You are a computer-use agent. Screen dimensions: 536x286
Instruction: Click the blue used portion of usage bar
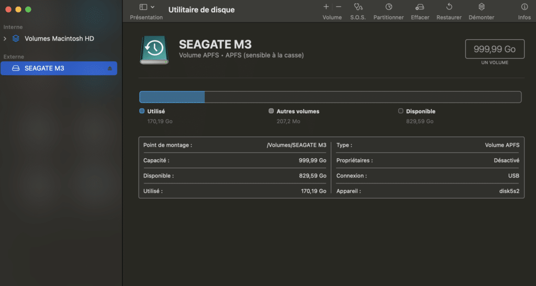pyautogui.click(x=172, y=97)
